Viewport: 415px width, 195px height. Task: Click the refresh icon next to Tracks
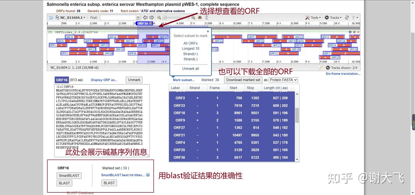click(347, 18)
